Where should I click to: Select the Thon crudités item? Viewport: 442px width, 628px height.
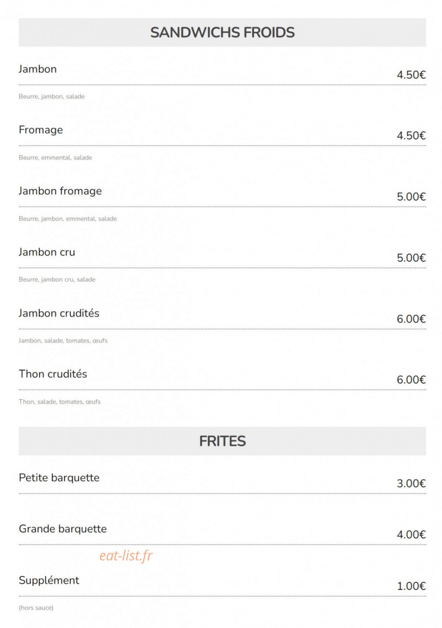(x=53, y=374)
